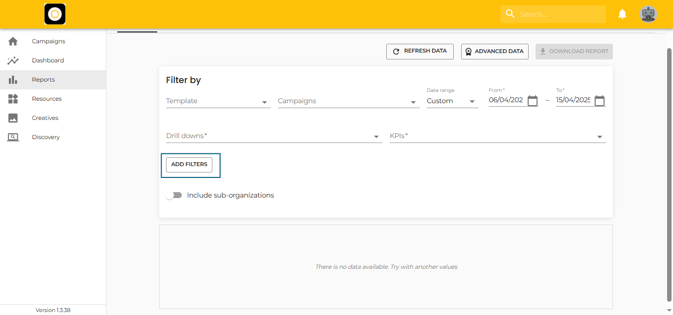Click the Discovery sidebar icon
Viewport: 673px width, 315px height.
(13, 137)
